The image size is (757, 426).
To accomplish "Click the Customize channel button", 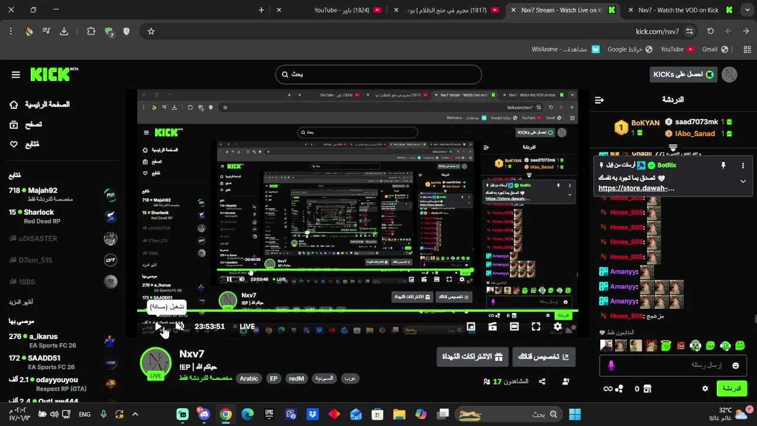I will pos(544,357).
